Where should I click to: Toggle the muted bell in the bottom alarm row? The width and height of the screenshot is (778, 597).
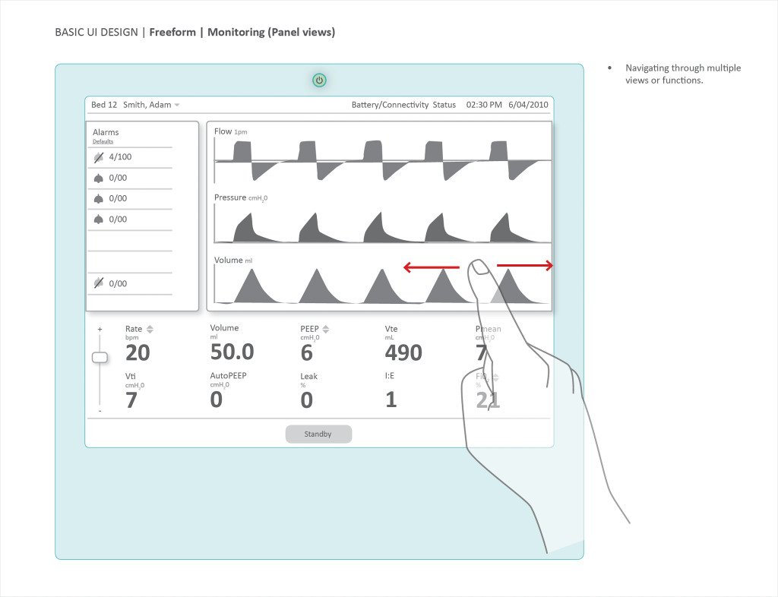click(x=98, y=283)
